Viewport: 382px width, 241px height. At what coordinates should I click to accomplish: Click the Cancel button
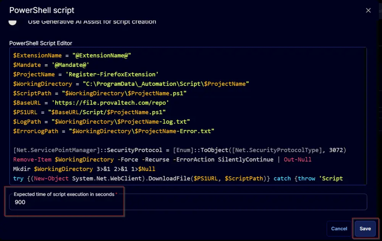pyautogui.click(x=339, y=228)
